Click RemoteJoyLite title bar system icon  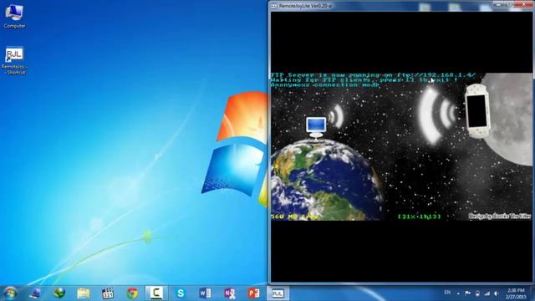273,6
